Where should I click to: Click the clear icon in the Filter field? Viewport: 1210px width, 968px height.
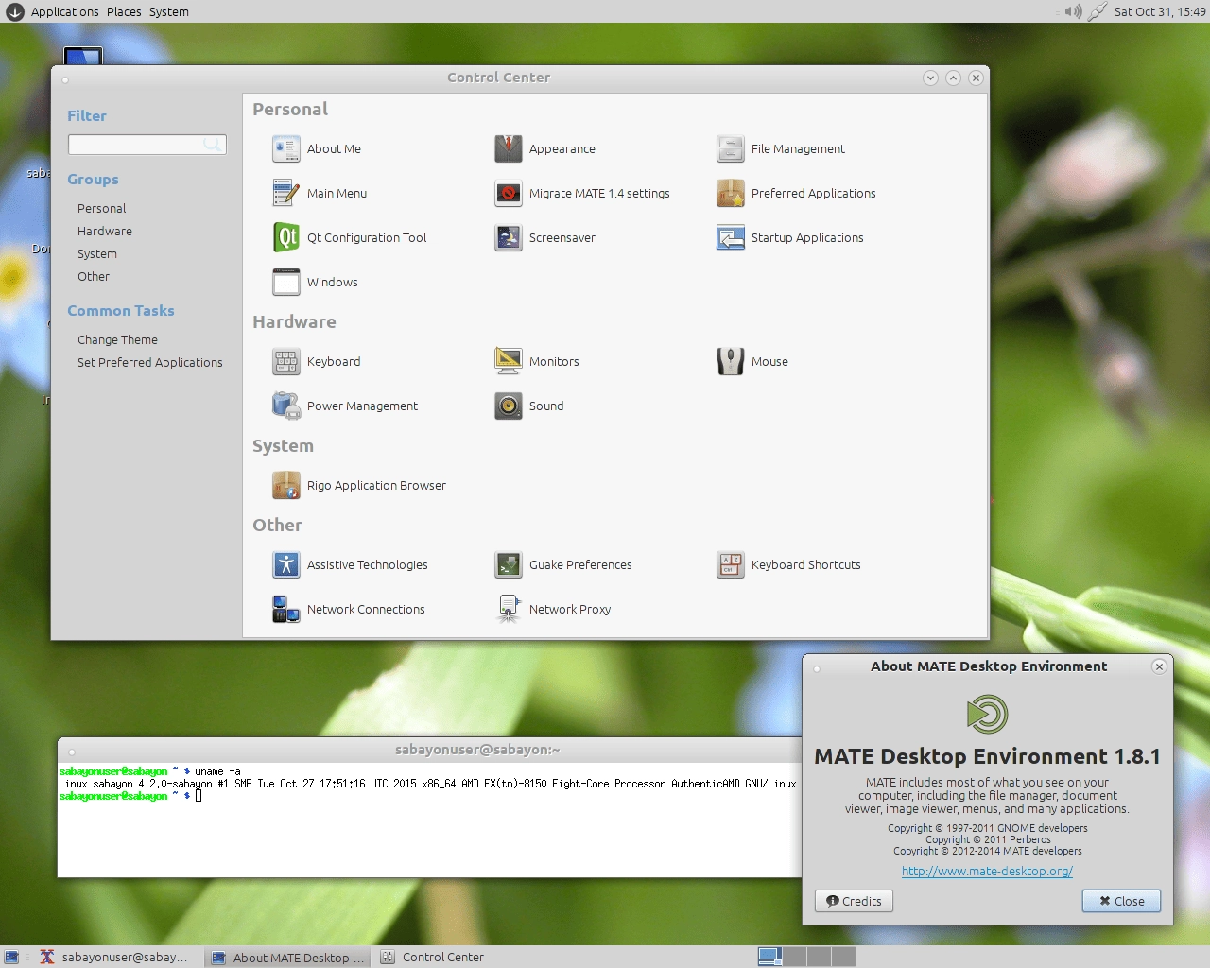tap(213, 144)
